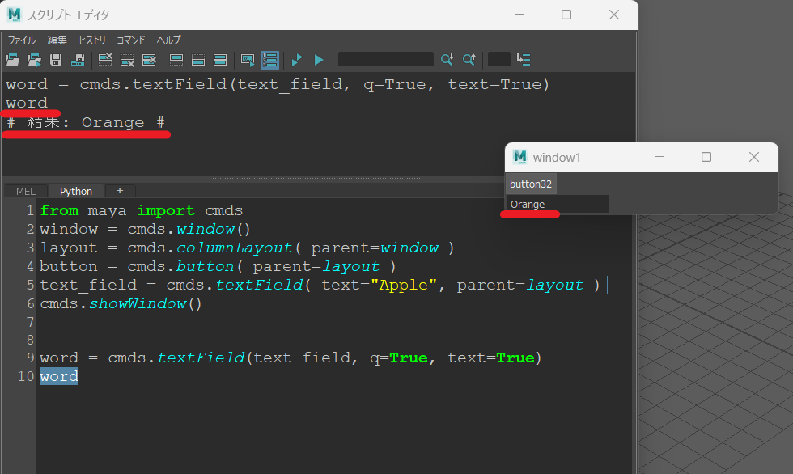The width and height of the screenshot is (793, 474).
Task: Run script with the Execute All icon
Action: click(x=297, y=59)
